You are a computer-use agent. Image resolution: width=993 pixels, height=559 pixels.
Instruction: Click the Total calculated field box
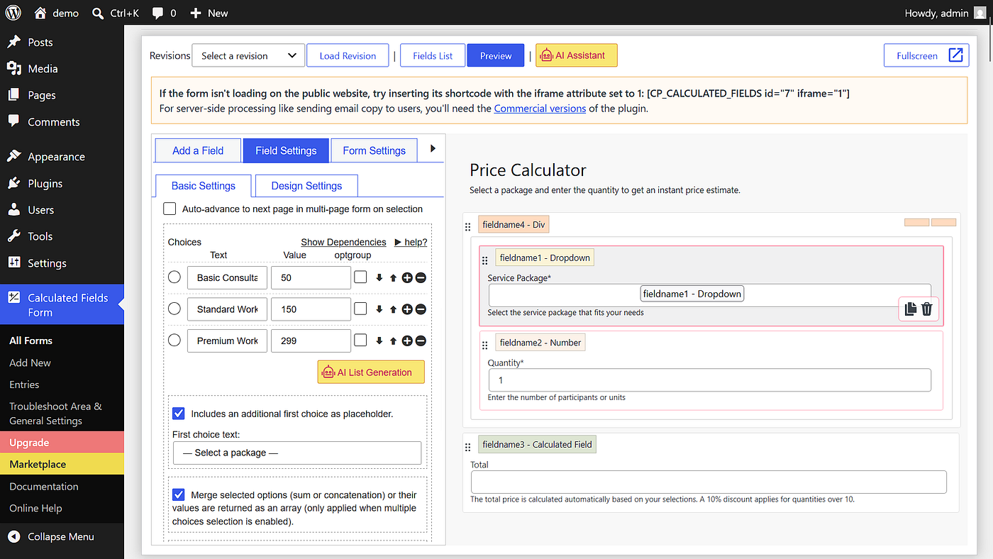(x=709, y=482)
